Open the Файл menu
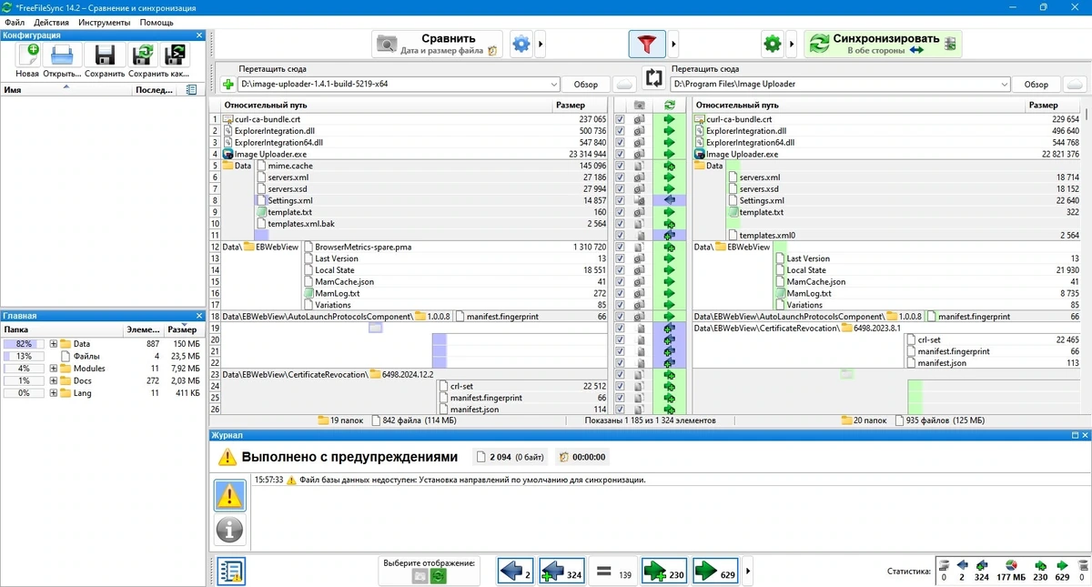The height and width of the screenshot is (587, 1092). tap(14, 22)
